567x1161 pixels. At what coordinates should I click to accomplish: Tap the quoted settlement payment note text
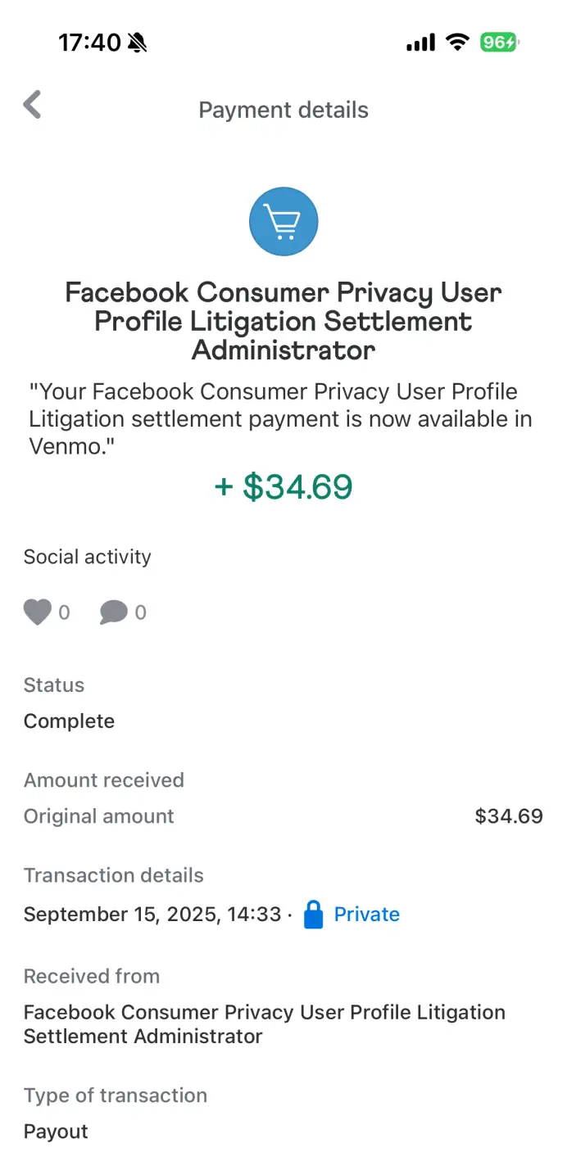coord(280,419)
